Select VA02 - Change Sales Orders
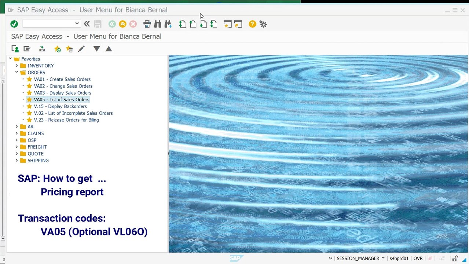Image resolution: width=469 pixels, height=264 pixels. click(63, 86)
